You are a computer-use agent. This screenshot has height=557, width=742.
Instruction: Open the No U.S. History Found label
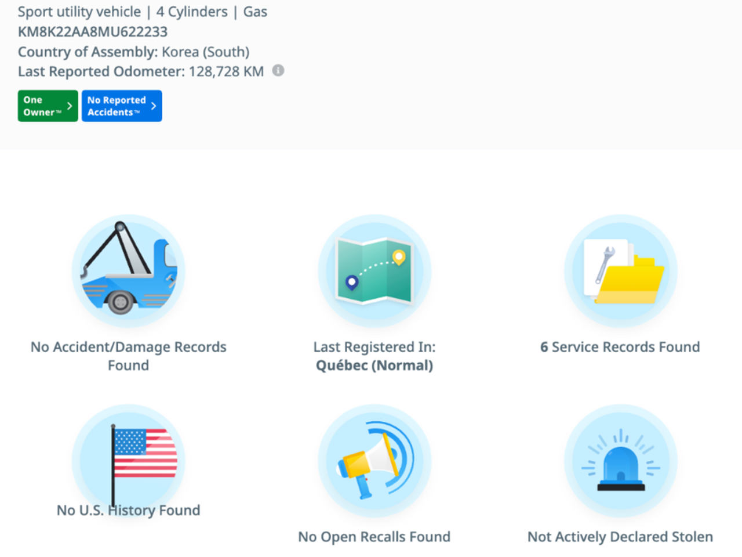click(x=128, y=511)
